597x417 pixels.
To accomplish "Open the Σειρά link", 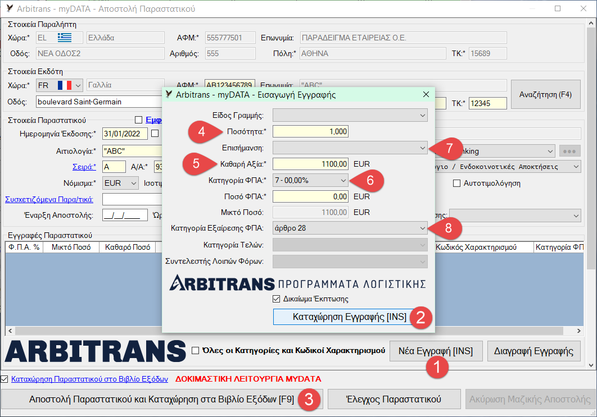I will click(x=84, y=167).
